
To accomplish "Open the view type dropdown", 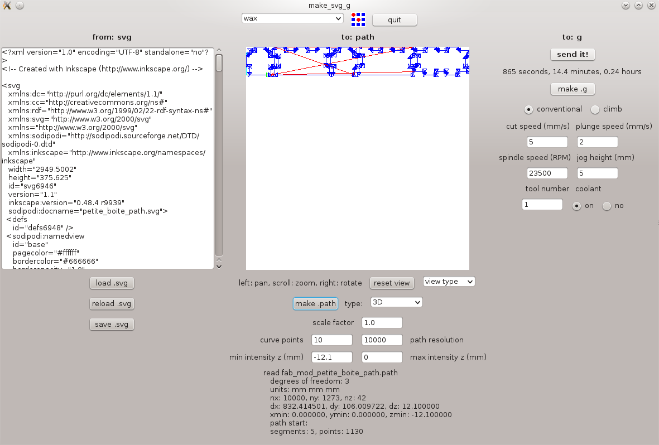I will (449, 282).
